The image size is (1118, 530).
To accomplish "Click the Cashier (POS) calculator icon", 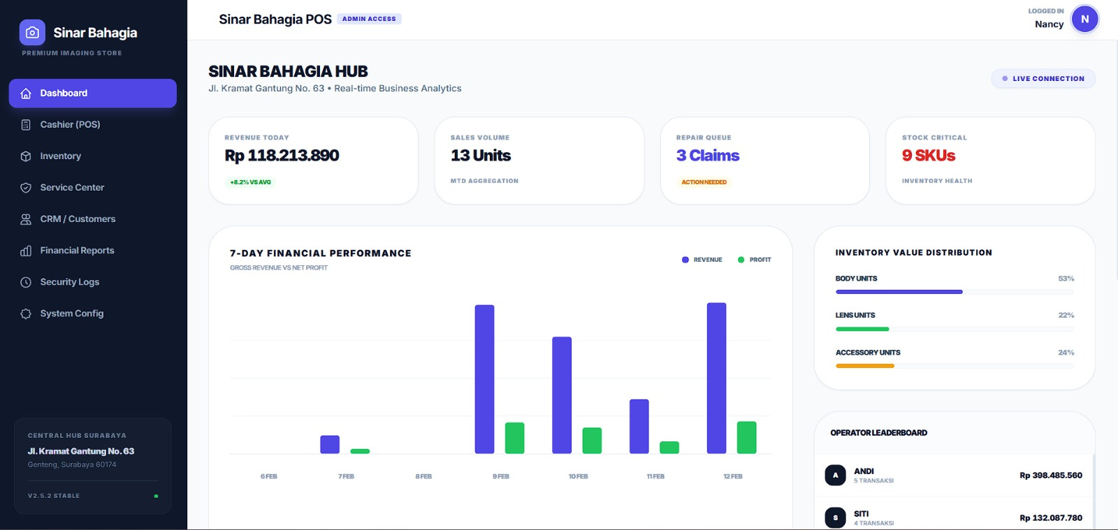I will pos(26,125).
